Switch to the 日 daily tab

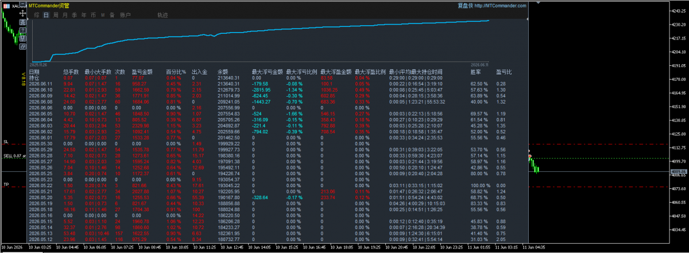(x=46, y=15)
